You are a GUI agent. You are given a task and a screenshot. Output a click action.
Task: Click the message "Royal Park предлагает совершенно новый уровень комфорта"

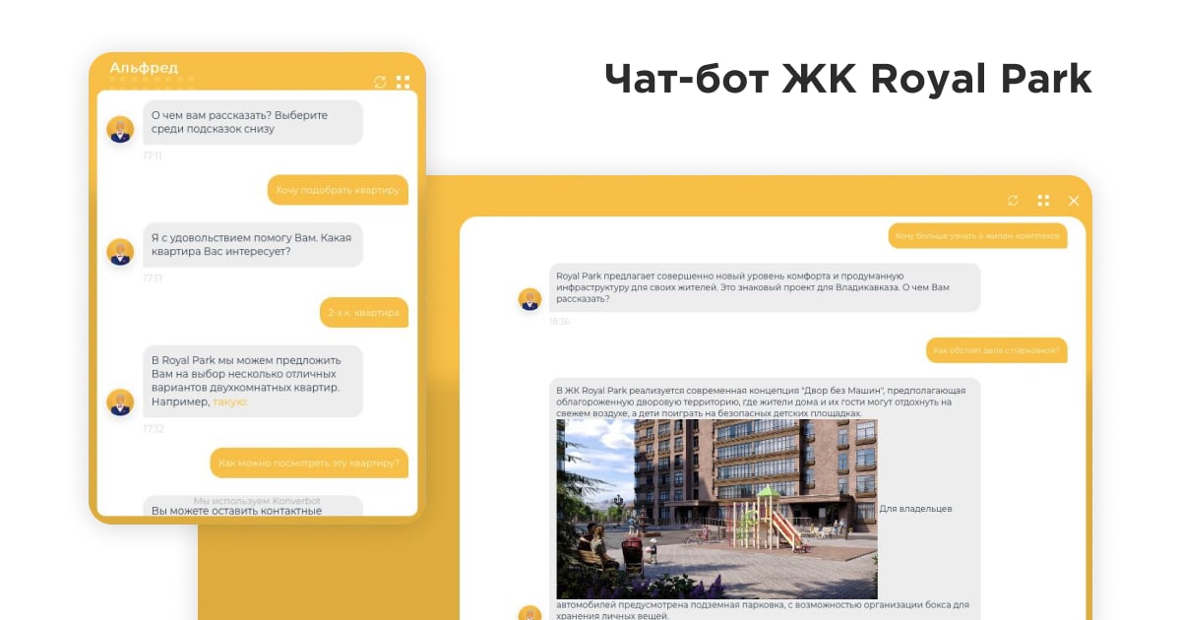(x=764, y=287)
